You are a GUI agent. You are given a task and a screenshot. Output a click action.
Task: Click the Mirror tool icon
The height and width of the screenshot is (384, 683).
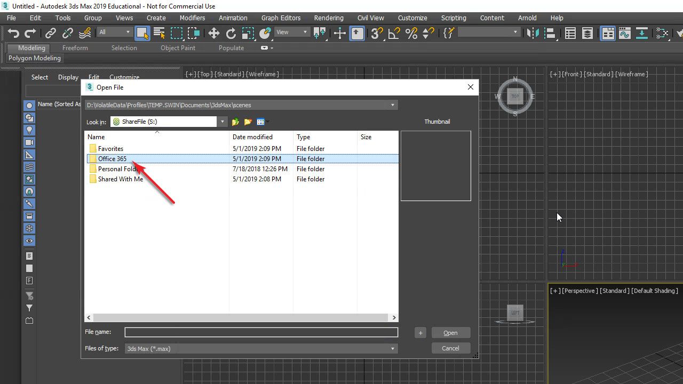pyautogui.click(x=532, y=33)
